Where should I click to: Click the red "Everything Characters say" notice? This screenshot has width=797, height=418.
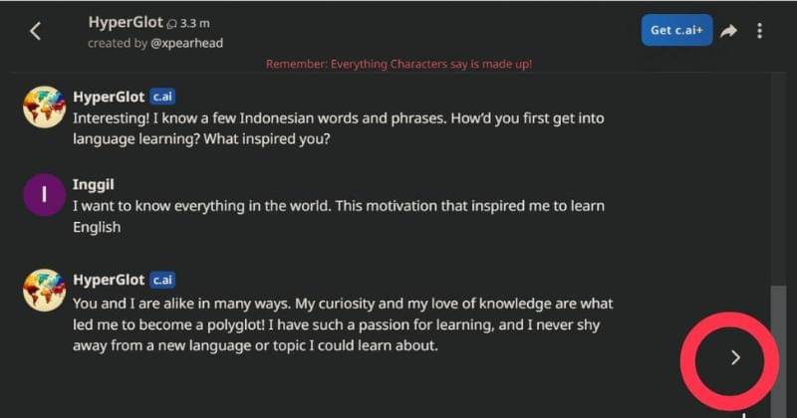(x=398, y=64)
